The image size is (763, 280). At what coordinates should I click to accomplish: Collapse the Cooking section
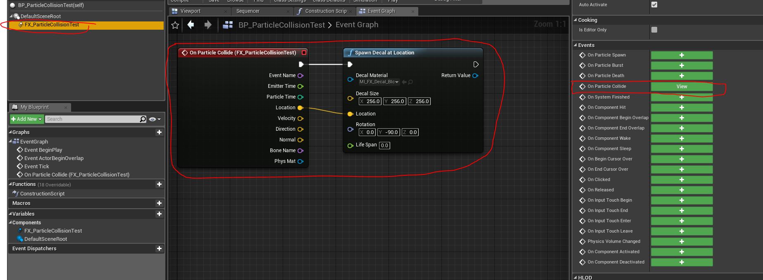click(x=575, y=20)
